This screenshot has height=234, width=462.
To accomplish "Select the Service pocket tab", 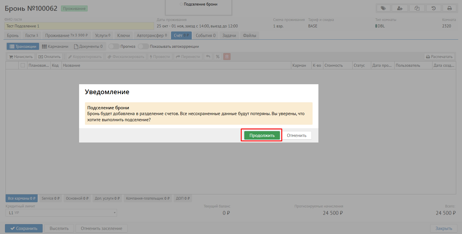I will (x=50, y=198).
